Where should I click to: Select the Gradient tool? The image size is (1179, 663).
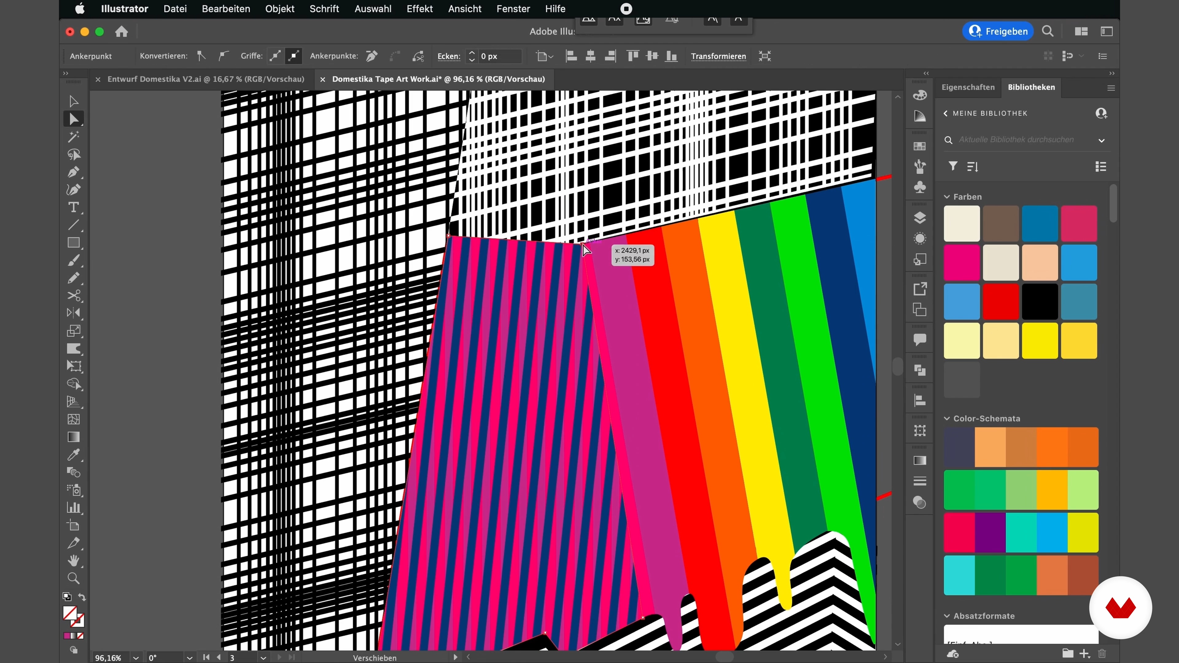(x=73, y=437)
